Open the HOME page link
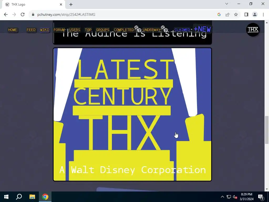This screenshot has height=202, width=269. point(13,30)
